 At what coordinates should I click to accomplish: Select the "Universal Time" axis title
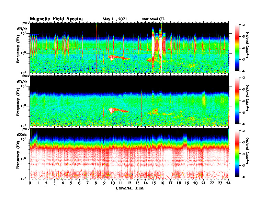(129, 188)
